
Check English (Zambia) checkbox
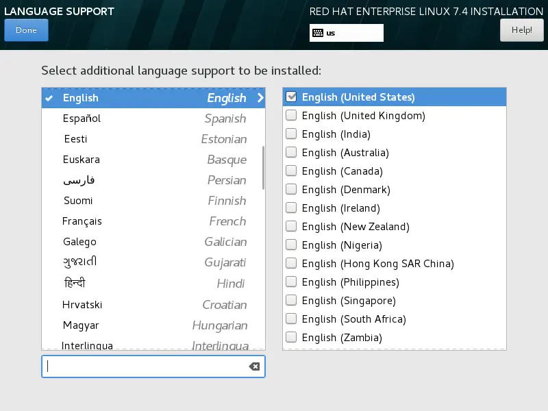(291, 337)
